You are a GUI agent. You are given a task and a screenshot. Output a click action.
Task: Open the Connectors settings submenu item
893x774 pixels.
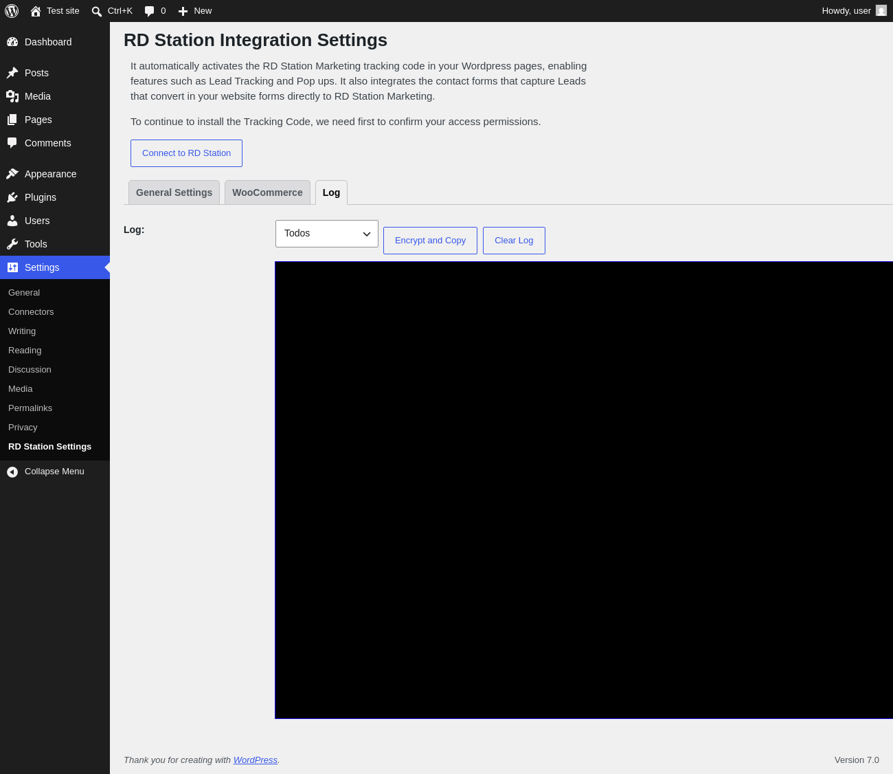[31, 312]
